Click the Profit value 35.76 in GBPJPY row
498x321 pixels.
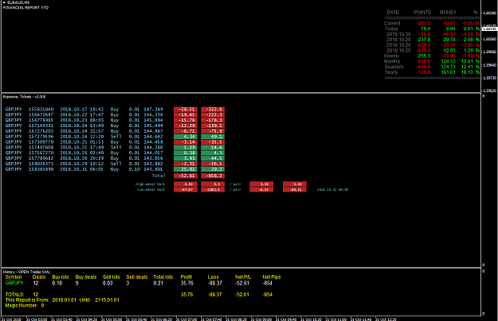pos(187,283)
